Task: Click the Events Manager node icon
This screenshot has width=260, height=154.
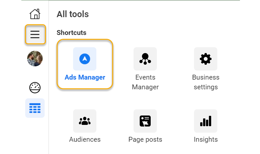Action: (145, 59)
